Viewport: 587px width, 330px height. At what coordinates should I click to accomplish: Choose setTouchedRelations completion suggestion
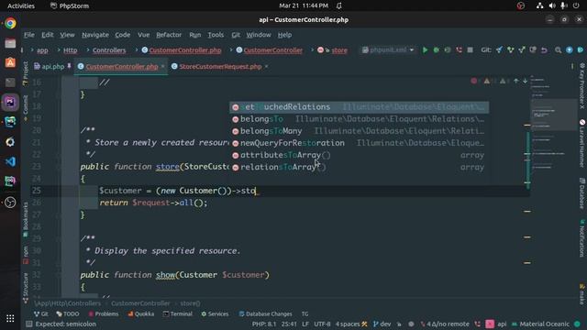point(359,107)
